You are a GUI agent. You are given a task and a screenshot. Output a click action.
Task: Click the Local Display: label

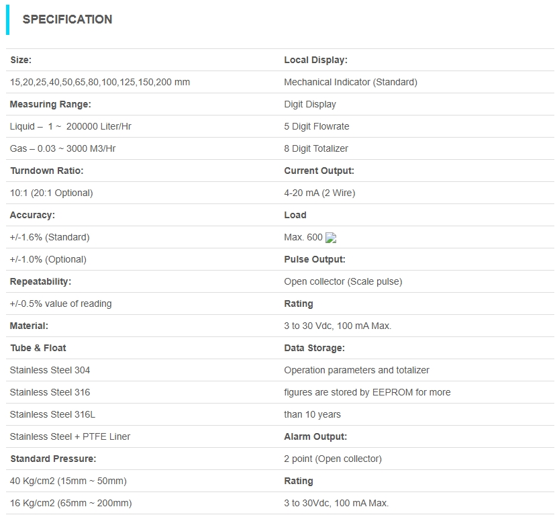(x=315, y=60)
